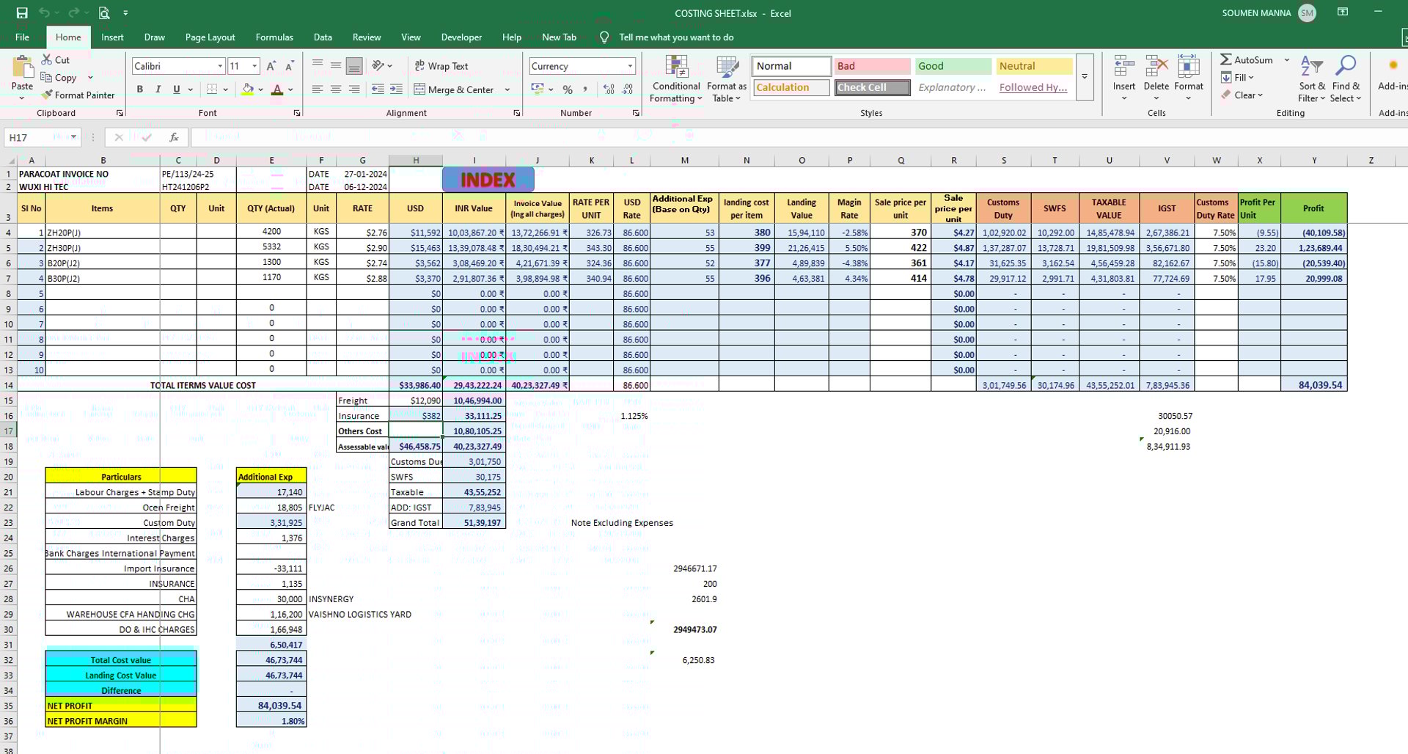1408x754 pixels.
Task: Click the Comma Style icon
Action: [x=585, y=89]
